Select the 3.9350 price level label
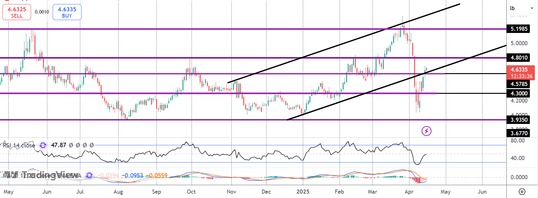 (x=519, y=120)
